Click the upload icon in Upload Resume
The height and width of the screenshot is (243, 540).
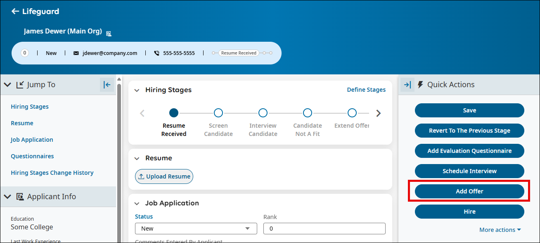(x=141, y=176)
